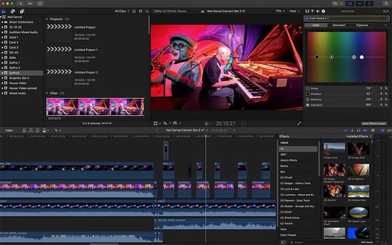Toggle the Browser visibility toolbar button
This screenshot has width=392, height=245.
tap(350, 3)
